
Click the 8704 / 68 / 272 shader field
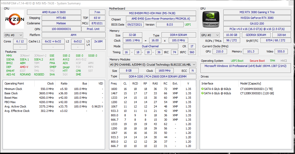click(x=275, y=40)
